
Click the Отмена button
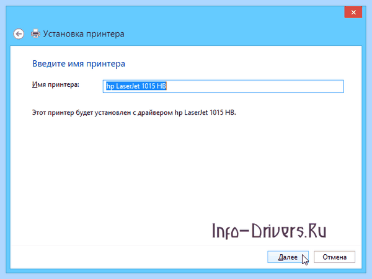tap(335, 257)
